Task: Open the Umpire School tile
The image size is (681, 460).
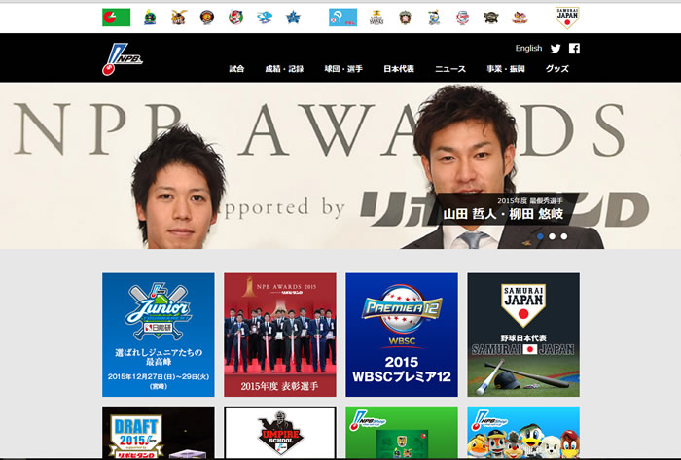Action: (280, 432)
